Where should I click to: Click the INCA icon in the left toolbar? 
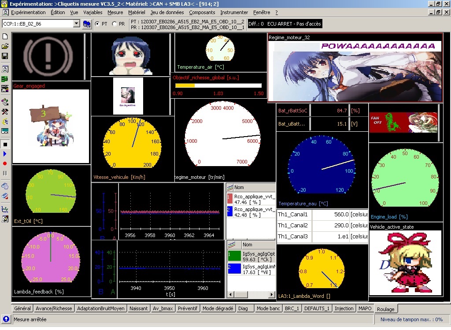coord(5,89)
